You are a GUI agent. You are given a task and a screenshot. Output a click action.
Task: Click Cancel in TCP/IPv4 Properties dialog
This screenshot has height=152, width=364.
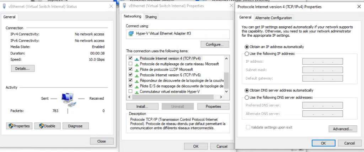[350, 143]
